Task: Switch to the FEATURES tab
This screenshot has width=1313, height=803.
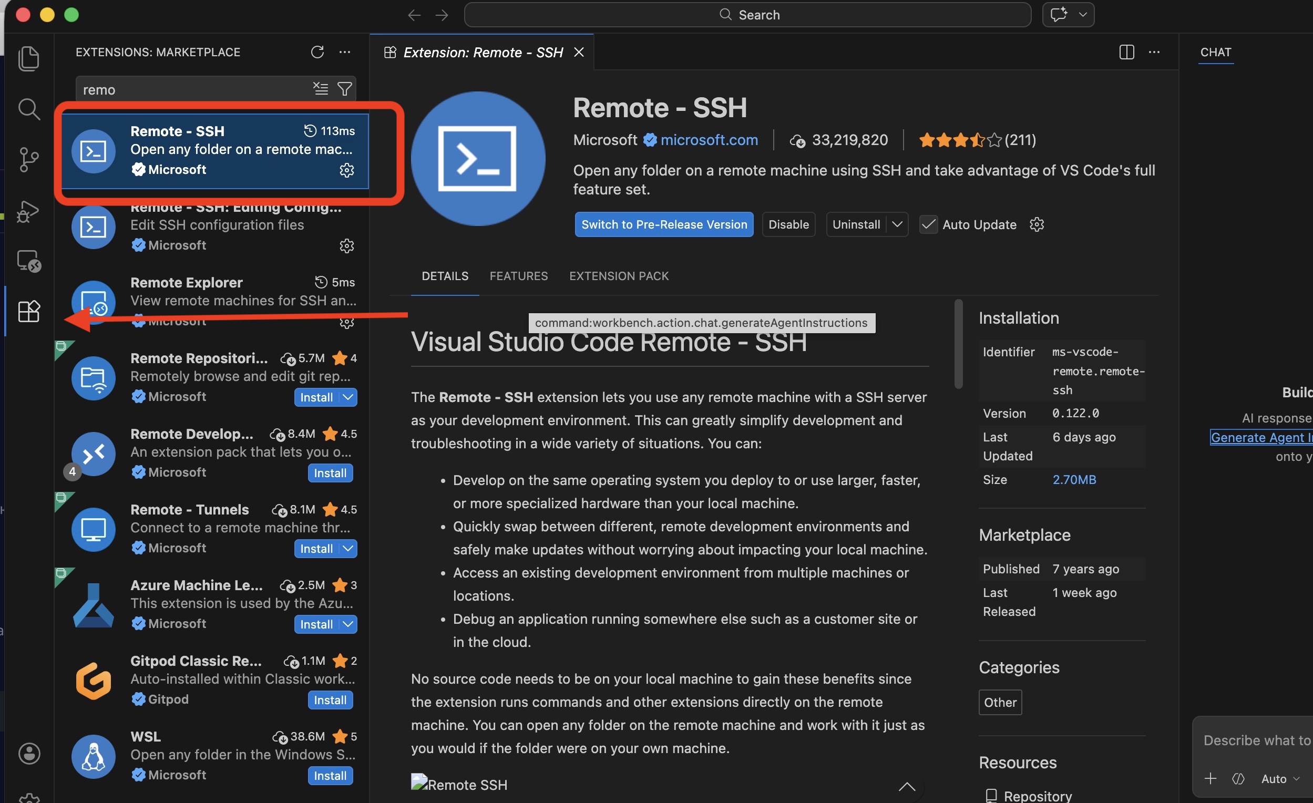Action: (518, 276)
